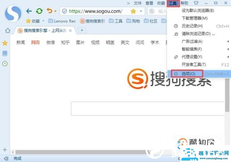Click the Sogou search input box
The image size is (231, 162).
(148, 108)
